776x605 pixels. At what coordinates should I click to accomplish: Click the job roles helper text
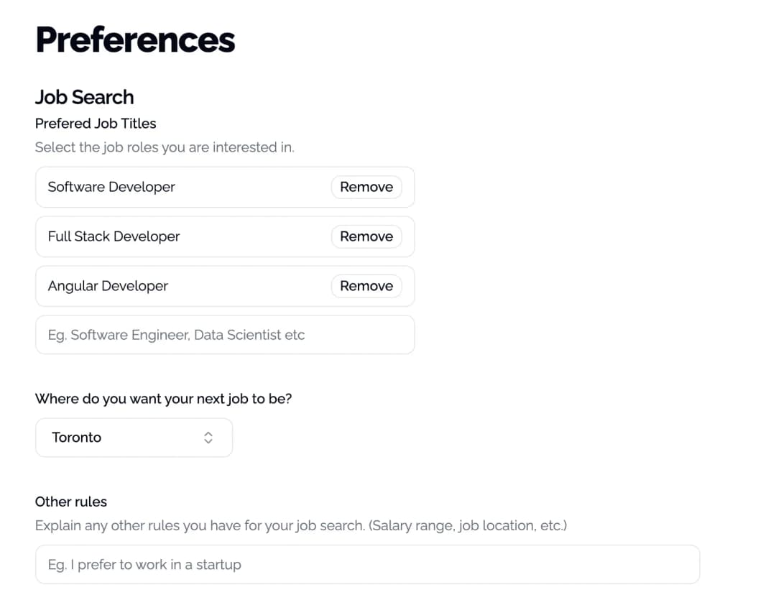pos(165,147)
